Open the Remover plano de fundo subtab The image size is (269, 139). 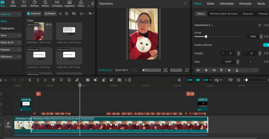pyautogui.click(x=224, y=14)
